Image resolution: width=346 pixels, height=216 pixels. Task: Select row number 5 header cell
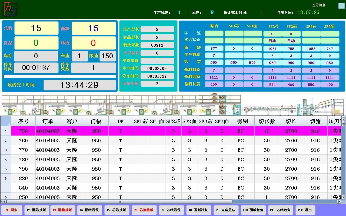click(x=6, y=169)
